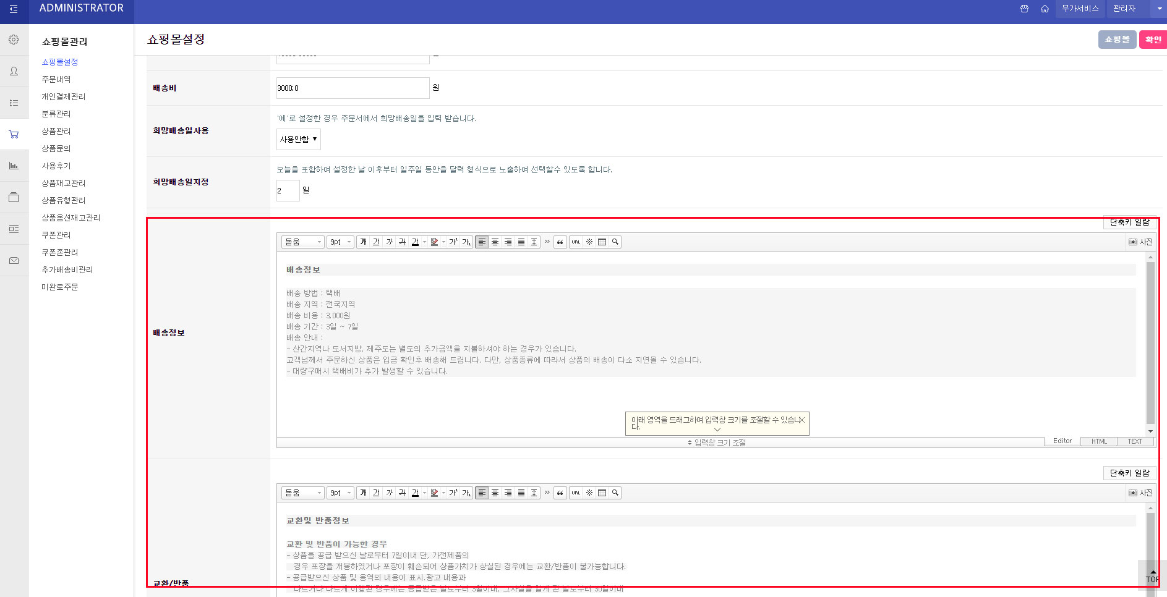Insert table in the 교환/반품 editor
Screen dimensions: 1167x597
click(602, 493)
